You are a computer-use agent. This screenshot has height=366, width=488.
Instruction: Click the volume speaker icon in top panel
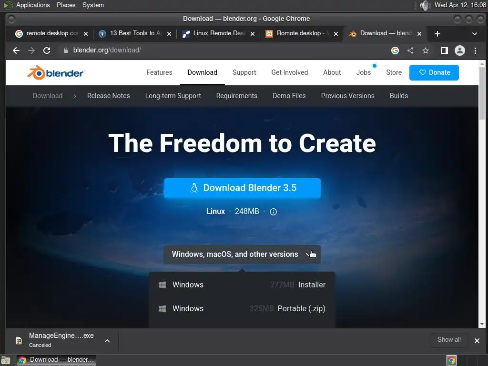[424, 5]
